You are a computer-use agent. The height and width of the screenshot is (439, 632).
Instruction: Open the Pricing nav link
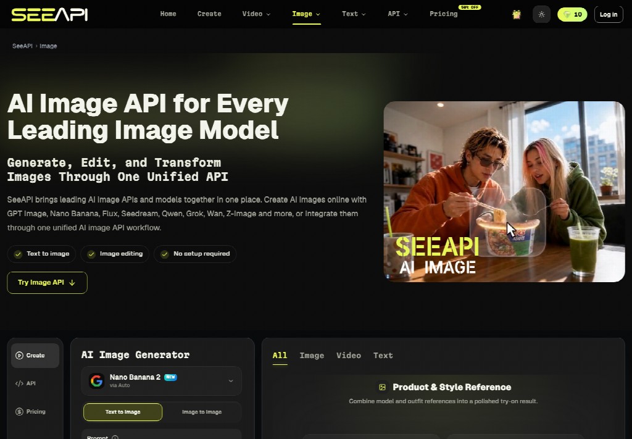click(x=443, y=14)
